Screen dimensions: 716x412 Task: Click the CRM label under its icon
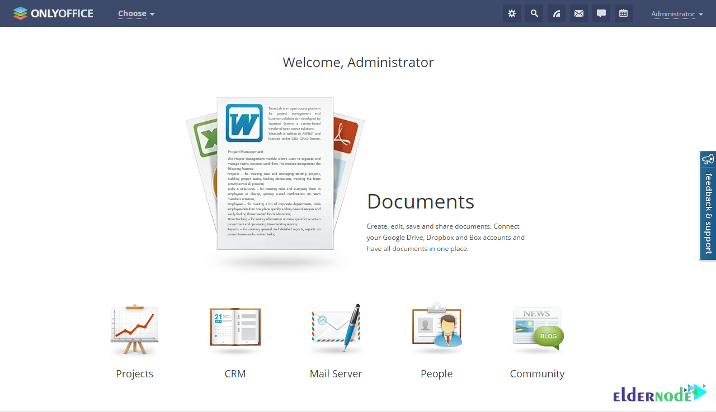coord(235,373)
